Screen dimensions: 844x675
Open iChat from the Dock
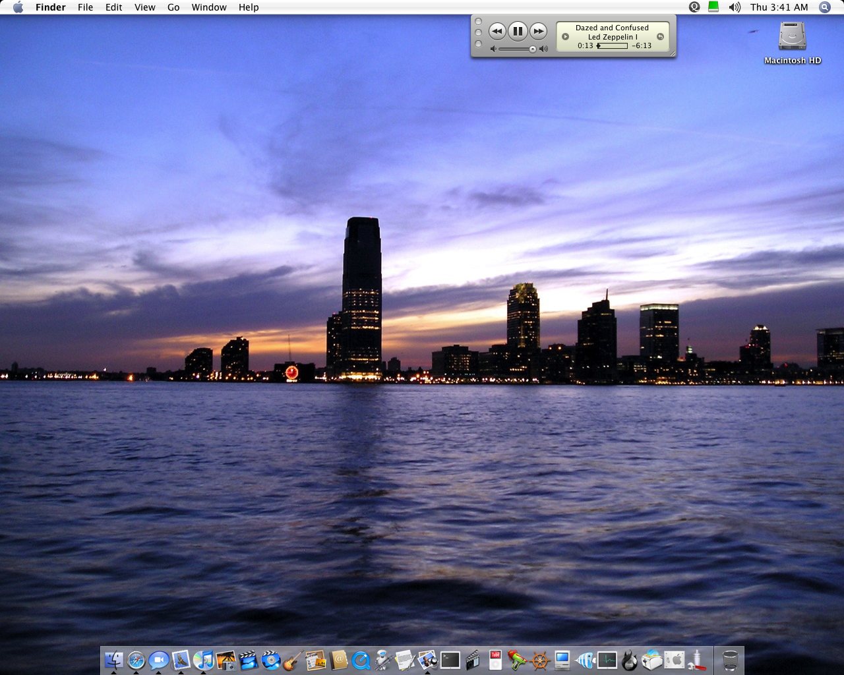click(x=158, y=660)
